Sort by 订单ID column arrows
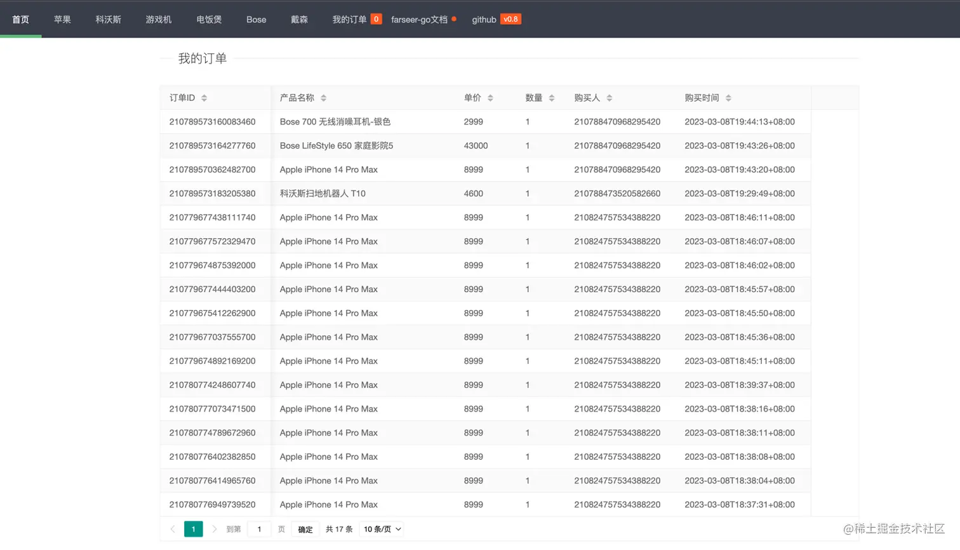Viewport: 960px width, 550px height. [x=204, y=98]
